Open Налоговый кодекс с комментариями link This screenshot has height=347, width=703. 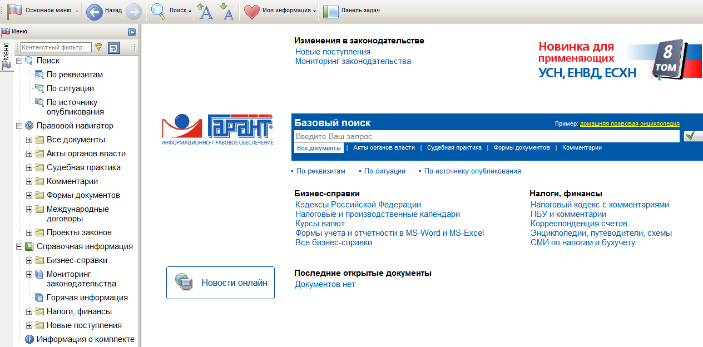click(x=600, y=205)
